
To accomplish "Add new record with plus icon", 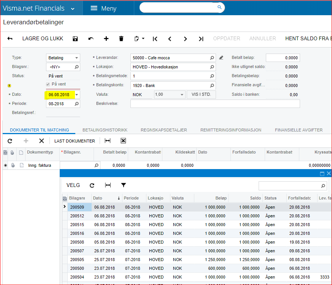I will [106, 39].
